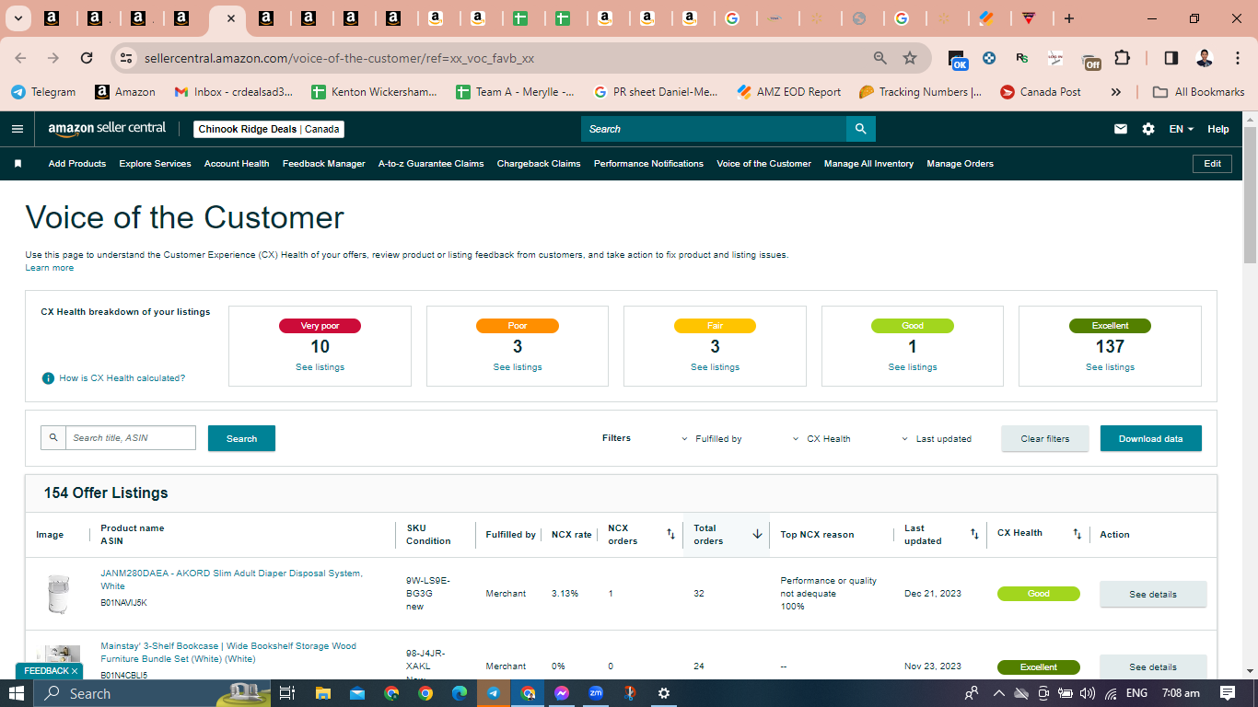
Task: Click the Edit favorites bar button
Action: click(1212, 164)
